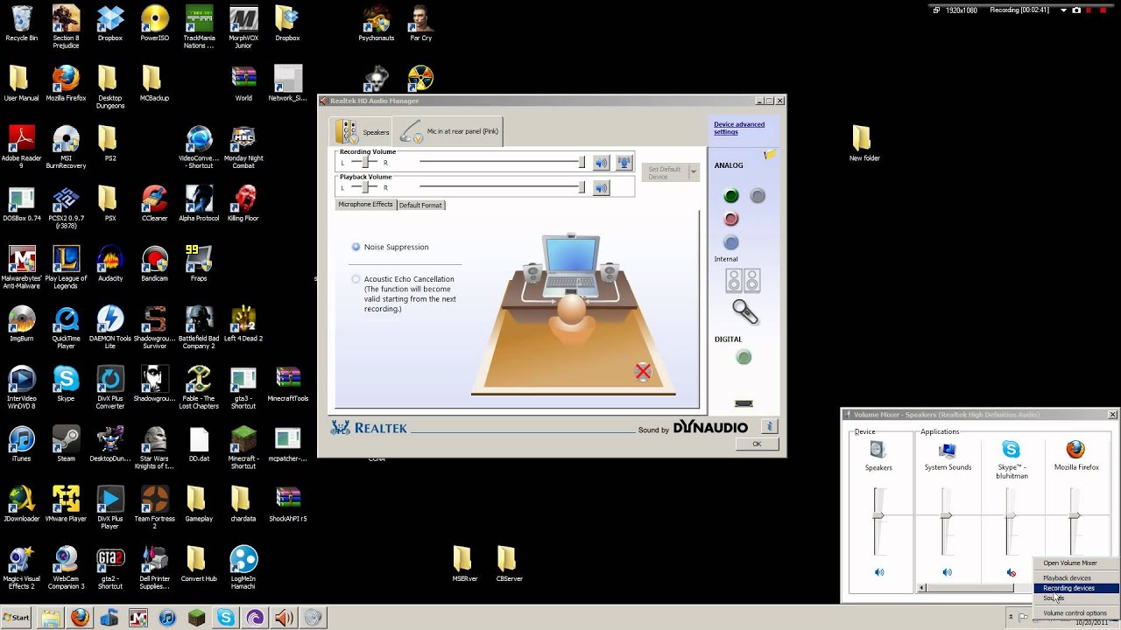Toggle mute for System Sounds
The width and height of the screenshot is (1121, 630).
point(947,572)
